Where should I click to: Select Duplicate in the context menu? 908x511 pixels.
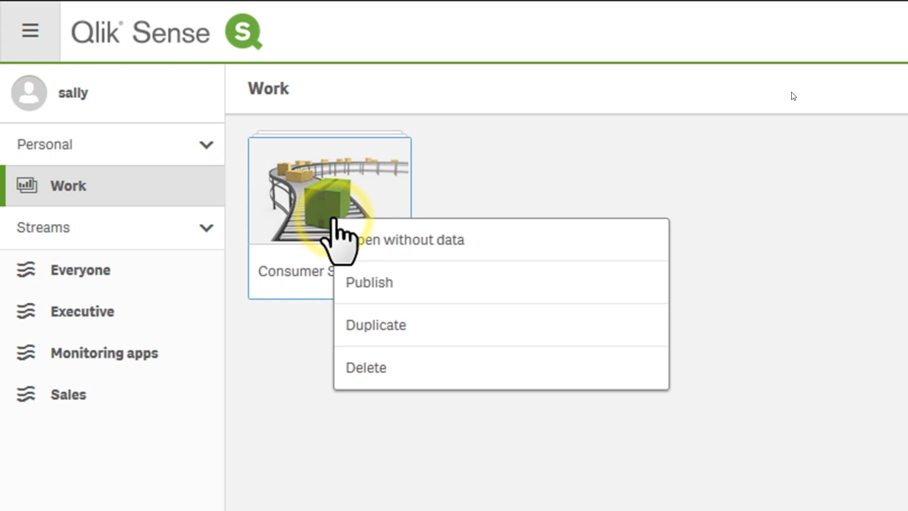pos(501,325)
